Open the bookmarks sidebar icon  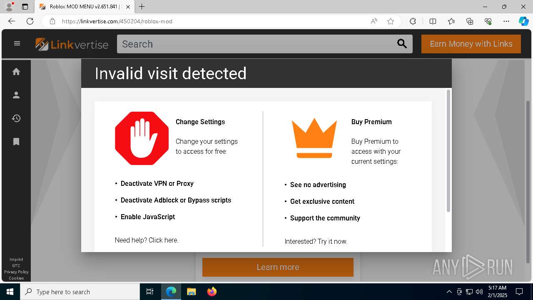tap(16, 142)
